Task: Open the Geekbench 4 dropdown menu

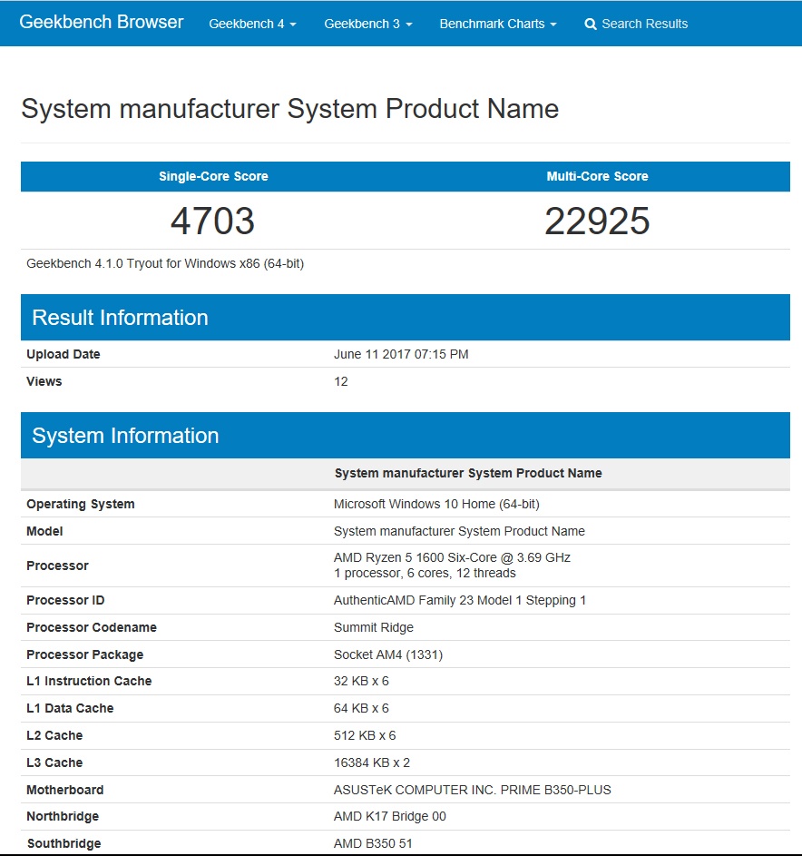Action: tap(252, 24)
